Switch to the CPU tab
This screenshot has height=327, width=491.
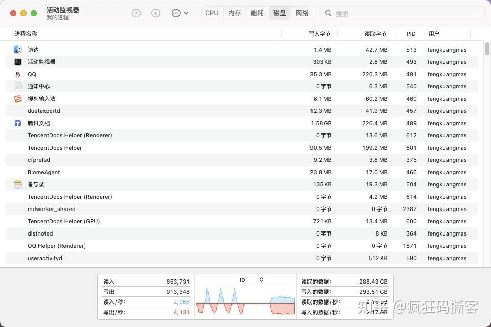click(x=212, y=13)
